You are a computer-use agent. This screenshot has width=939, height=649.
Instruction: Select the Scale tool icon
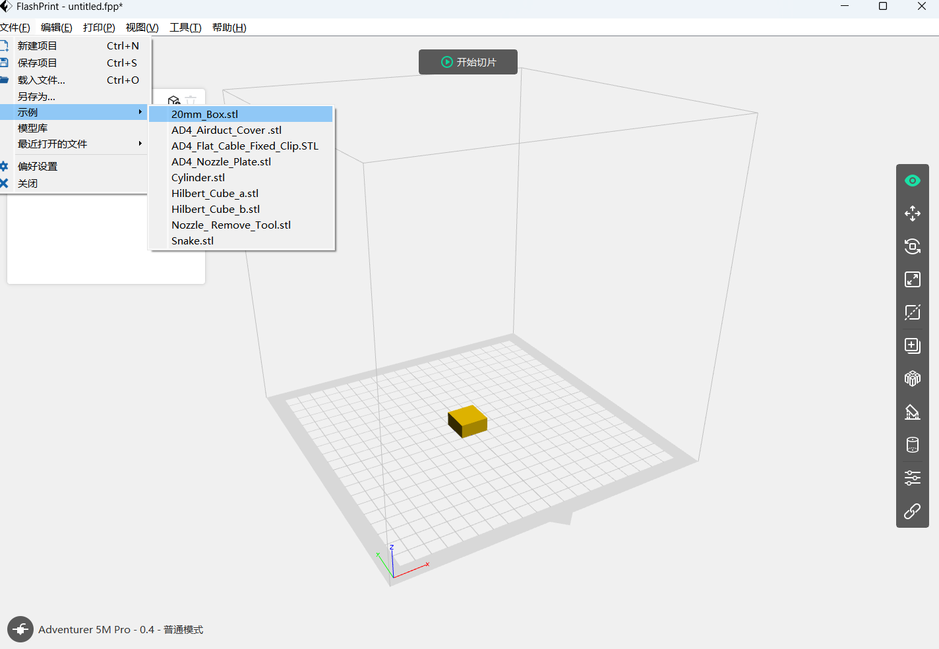[912, 279]
